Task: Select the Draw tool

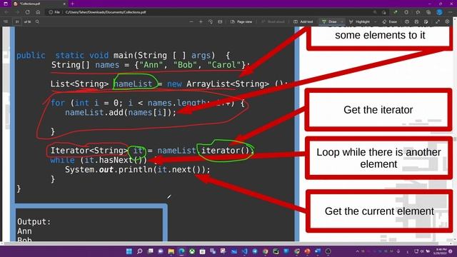Action: (329, 21)
